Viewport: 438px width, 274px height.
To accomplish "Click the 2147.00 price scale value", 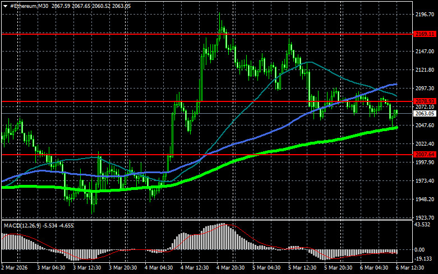I will (425, 52).
